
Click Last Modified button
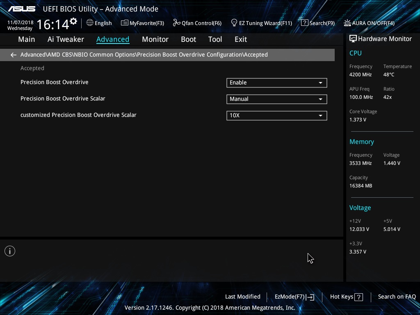pyautogui.click(x=243, y=297)
